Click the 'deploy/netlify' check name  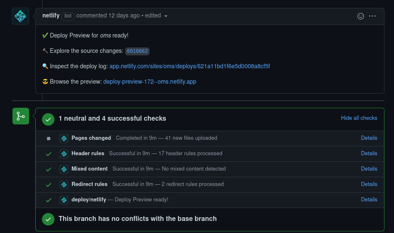point(89,199)
